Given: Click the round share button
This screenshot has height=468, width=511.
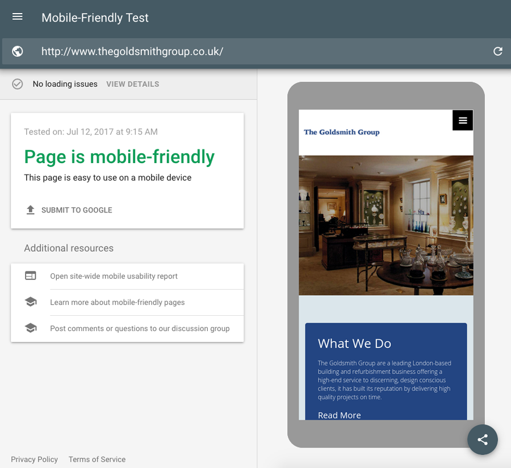Looking at the screenshot, I should click(x=482, y=440).
